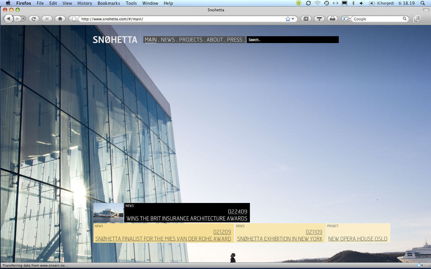Click the clock showing ti 18.19
Screen dimensions: 431x269
(407, 3)
